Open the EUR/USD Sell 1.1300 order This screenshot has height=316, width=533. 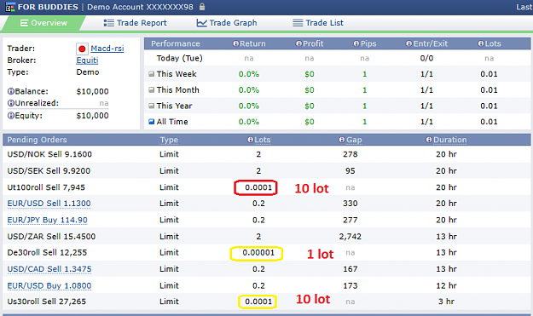(x=49, y=204)
